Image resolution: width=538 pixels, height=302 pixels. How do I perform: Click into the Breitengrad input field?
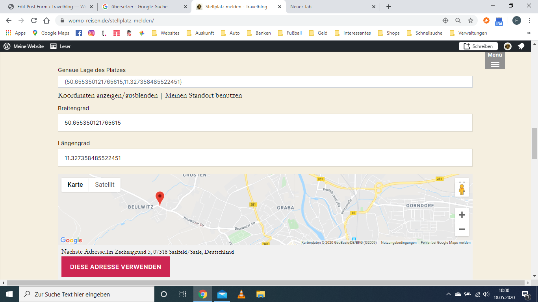point(265,123)
